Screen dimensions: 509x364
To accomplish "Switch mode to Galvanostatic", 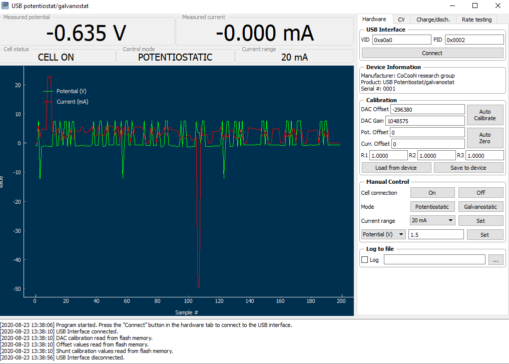I will [481, 207].
